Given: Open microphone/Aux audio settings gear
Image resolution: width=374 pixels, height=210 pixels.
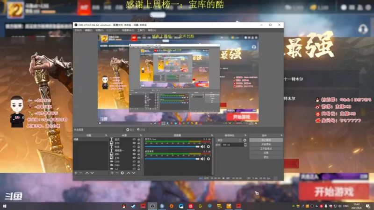Looking at the screenshot, I should point(209,147).
